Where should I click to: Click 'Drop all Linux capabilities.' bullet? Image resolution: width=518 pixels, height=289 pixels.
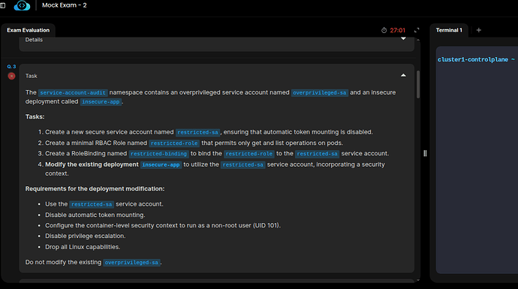(x=83, y=247)
